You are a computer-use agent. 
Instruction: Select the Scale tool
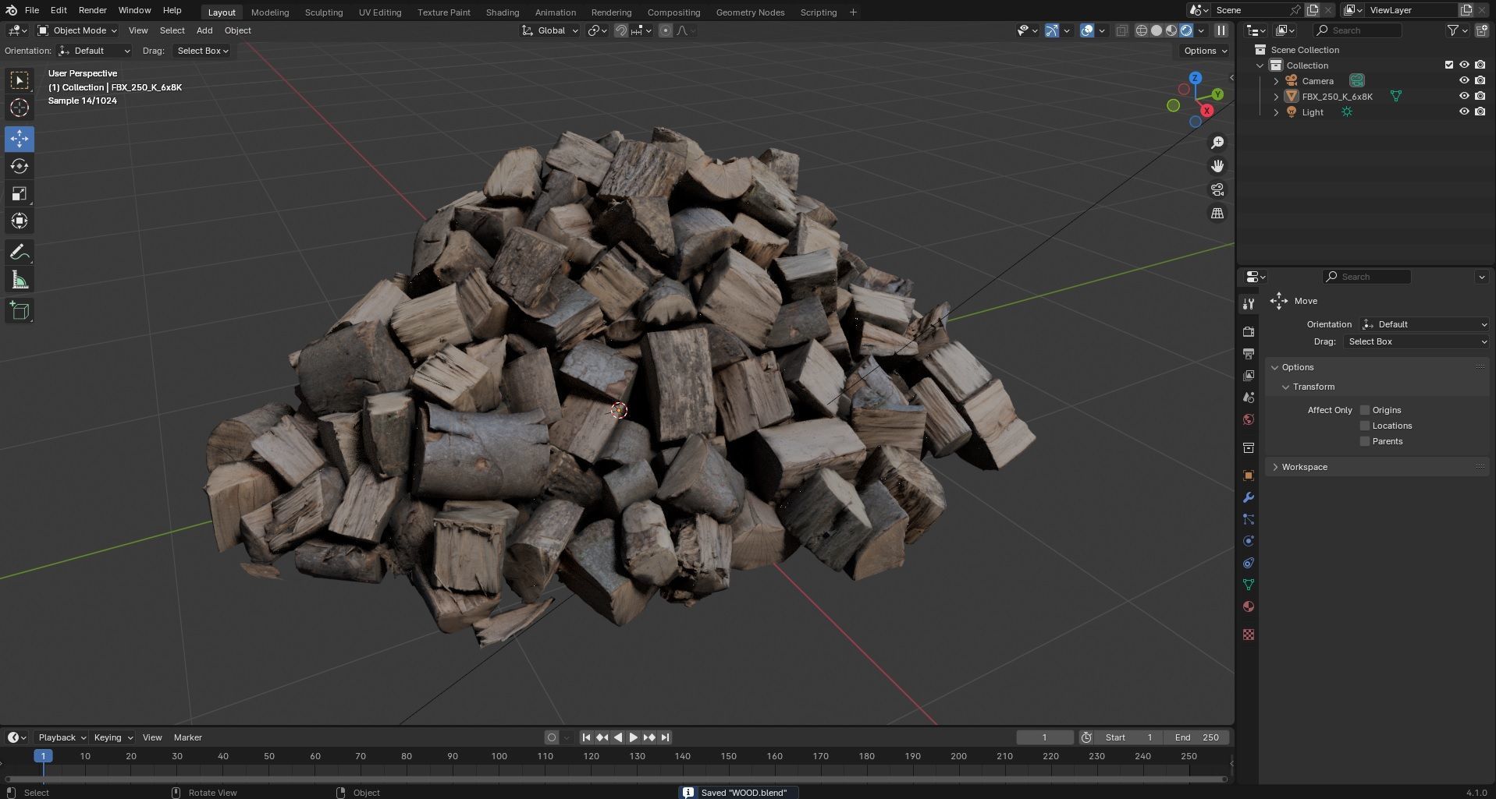pyautogui.click(x=20, y=193)
